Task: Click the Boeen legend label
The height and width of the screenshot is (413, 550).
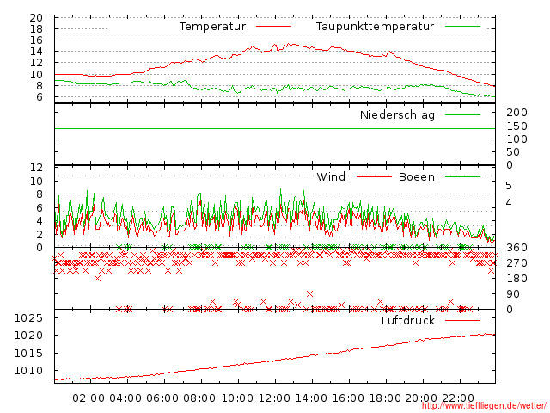Action: 417,176
